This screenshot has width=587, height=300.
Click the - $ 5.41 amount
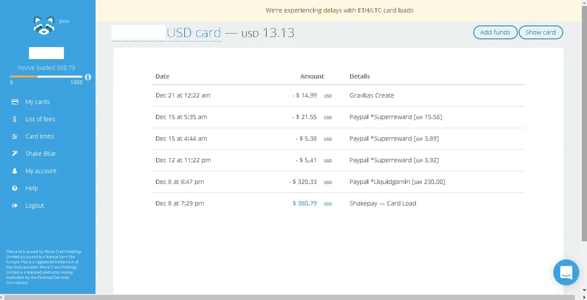[306, 160]
